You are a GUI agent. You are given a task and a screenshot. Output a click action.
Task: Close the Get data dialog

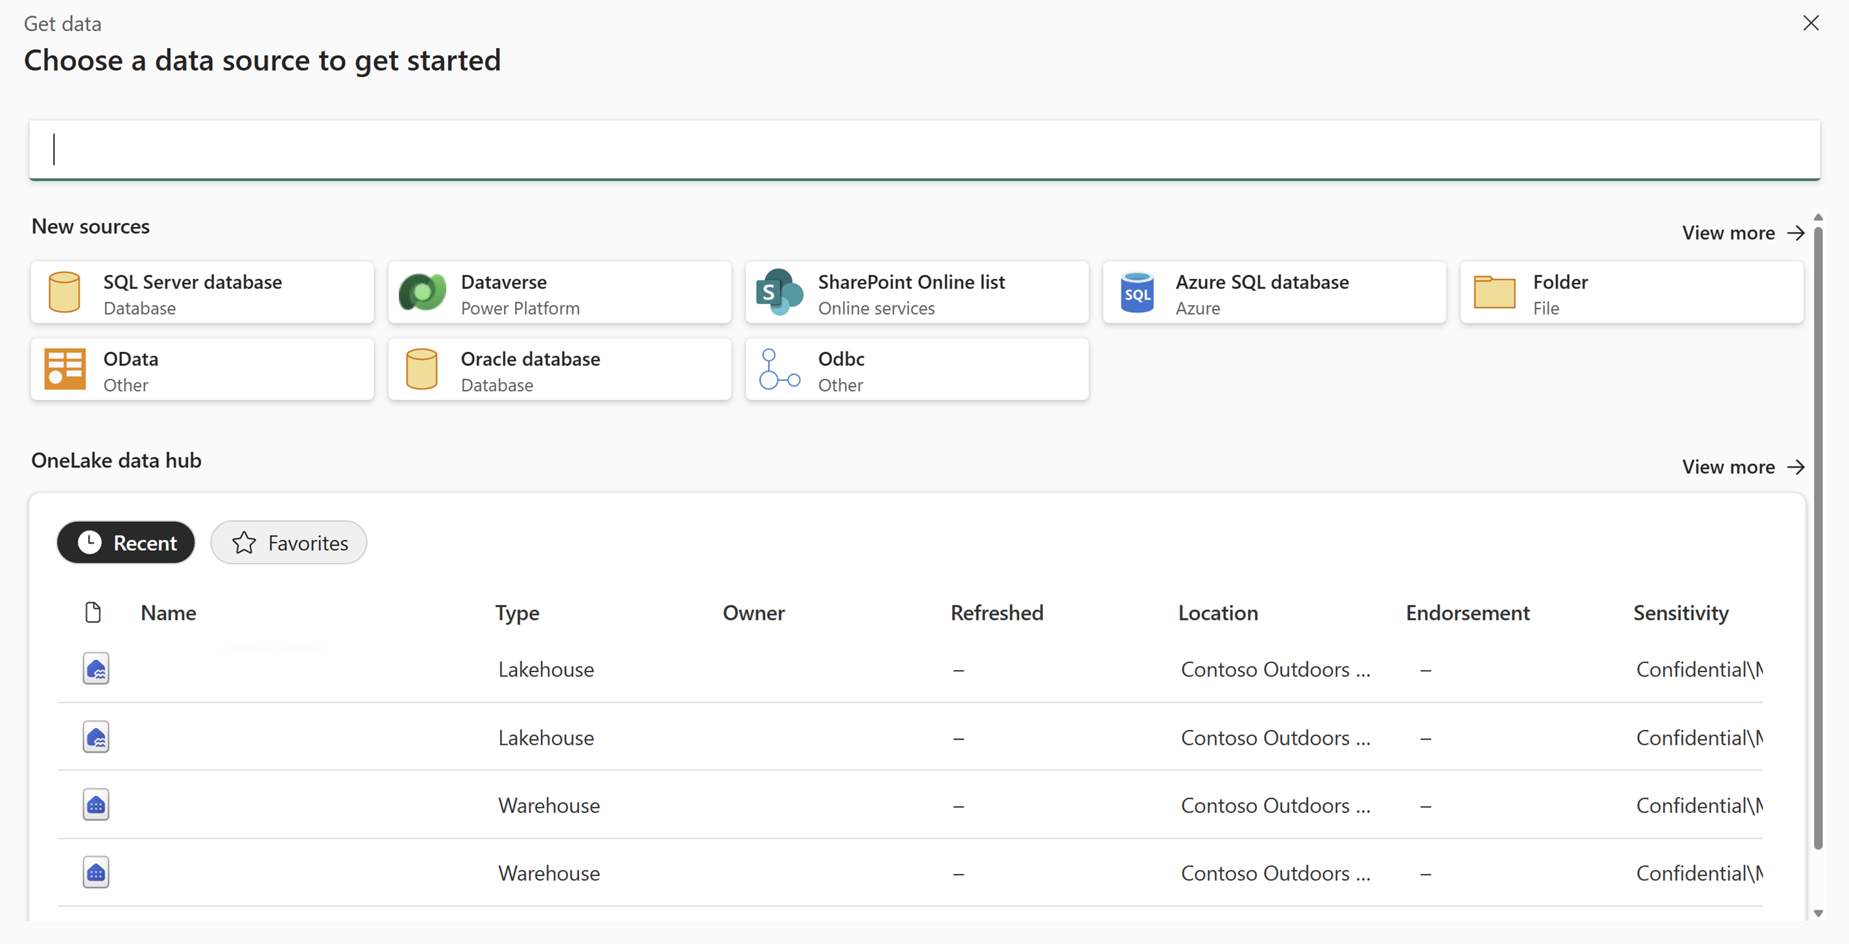1811,23
